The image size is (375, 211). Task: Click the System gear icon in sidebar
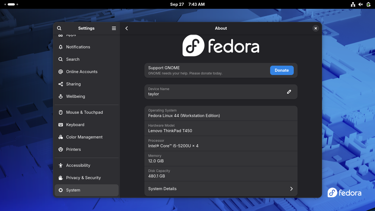61,190
